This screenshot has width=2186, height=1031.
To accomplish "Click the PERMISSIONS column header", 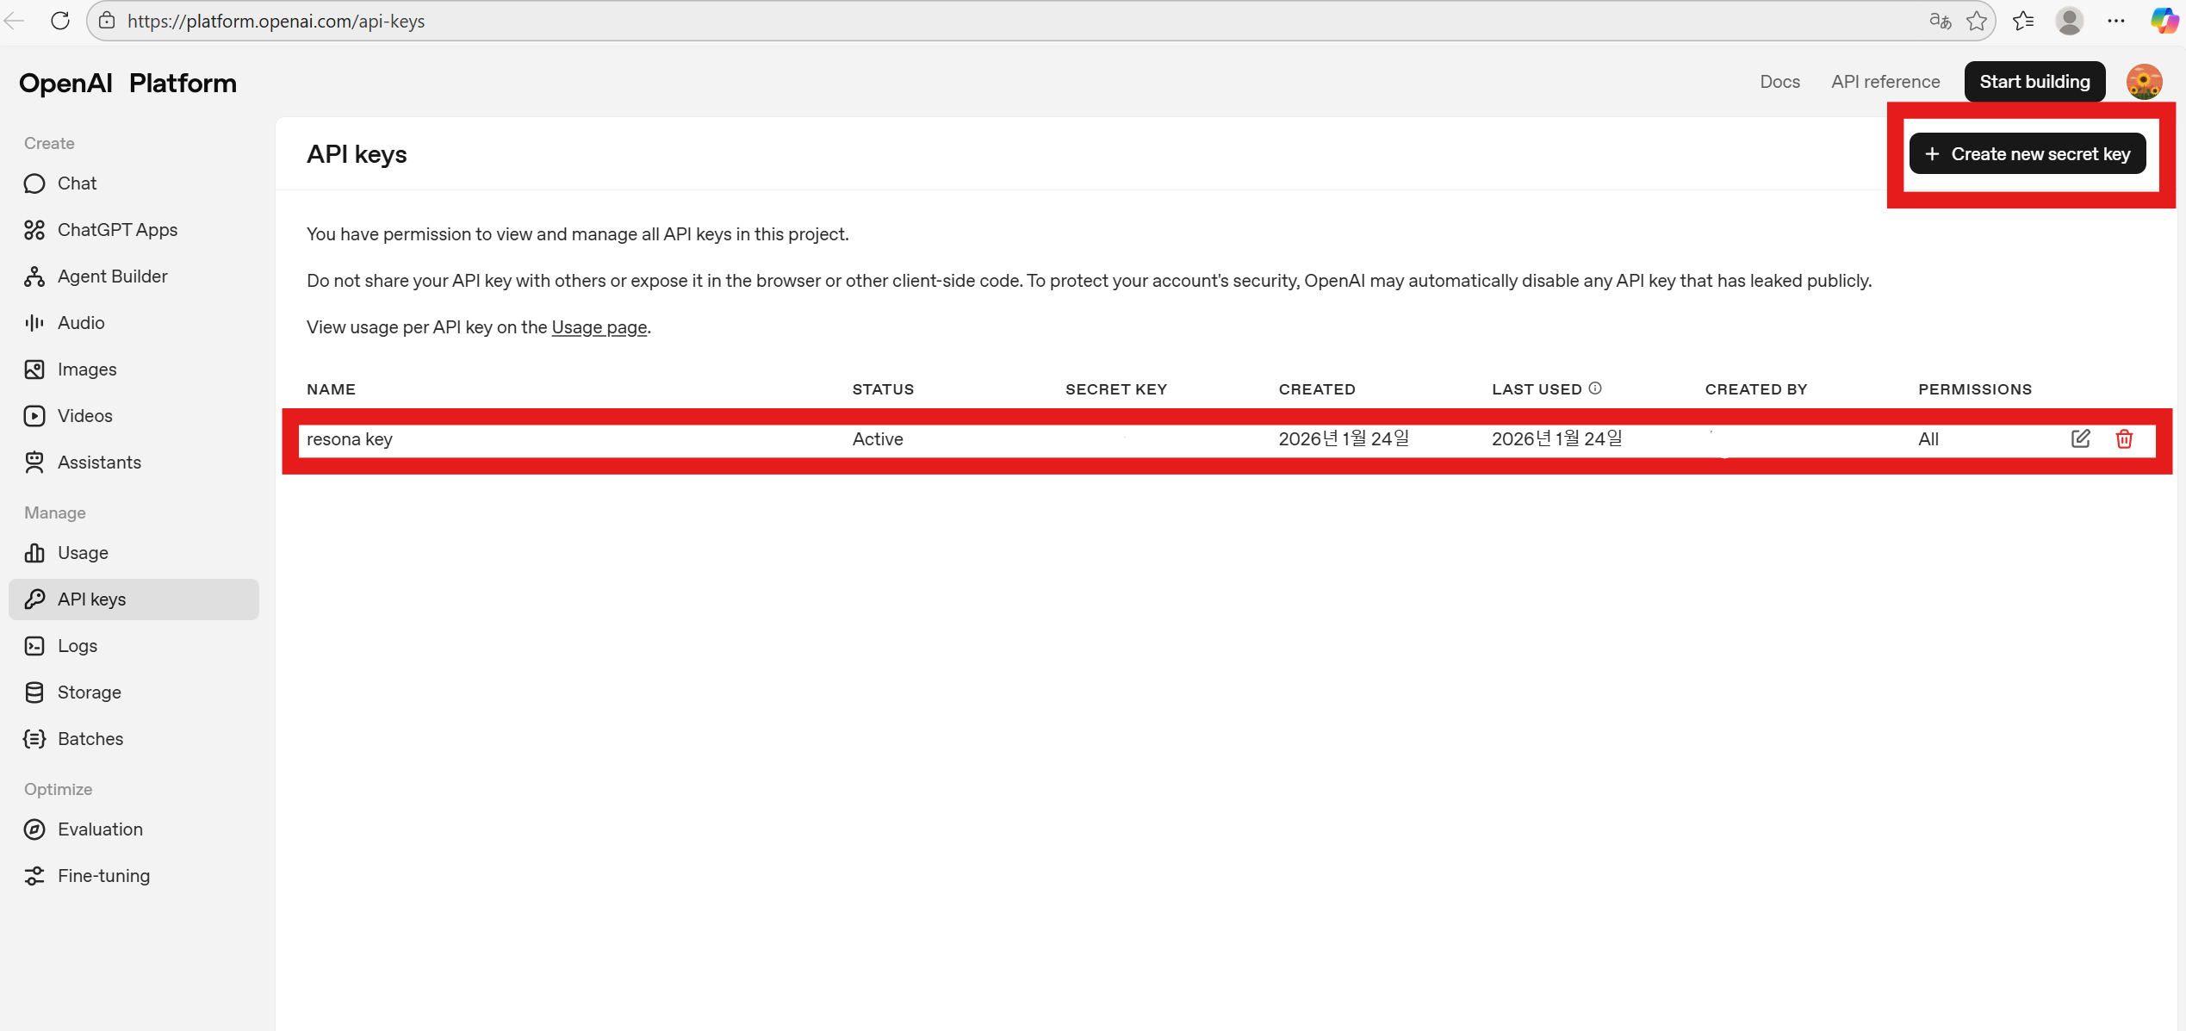I will click(1975, 389).
